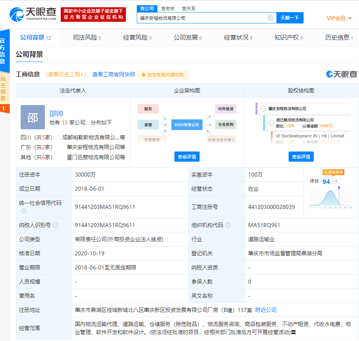Click 查看详情 under 股权结构图
Viewport: 359px width, 341px height.
point(301,157)
